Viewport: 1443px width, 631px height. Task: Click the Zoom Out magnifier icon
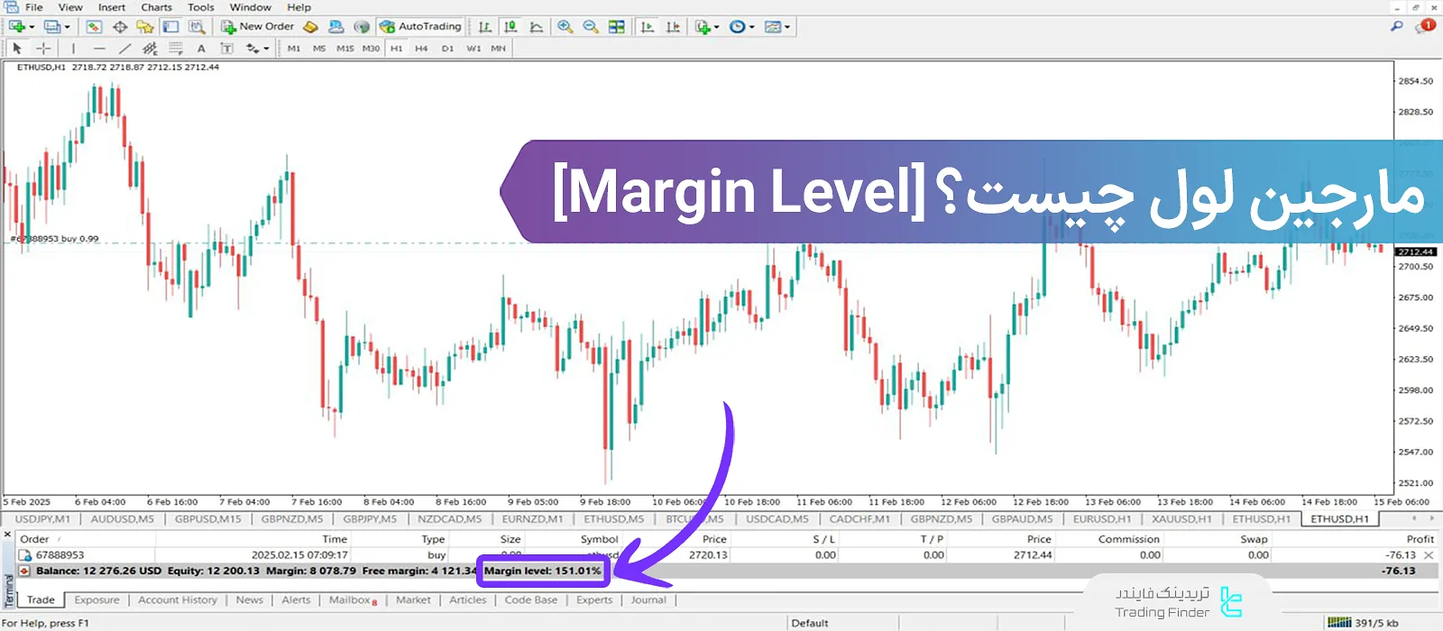coord(591,27)
